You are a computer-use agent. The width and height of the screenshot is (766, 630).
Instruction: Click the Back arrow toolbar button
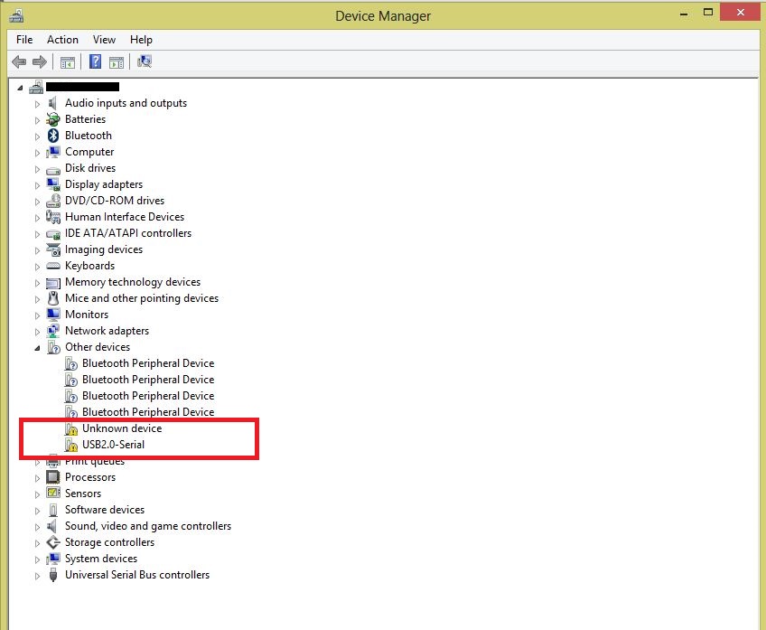pyautogui.click(x=19, y=61)
